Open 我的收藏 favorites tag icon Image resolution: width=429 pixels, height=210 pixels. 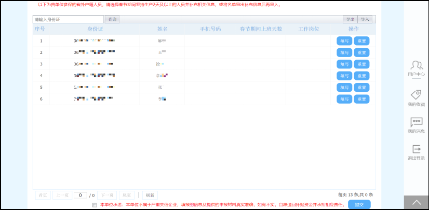tap(416, 95)
